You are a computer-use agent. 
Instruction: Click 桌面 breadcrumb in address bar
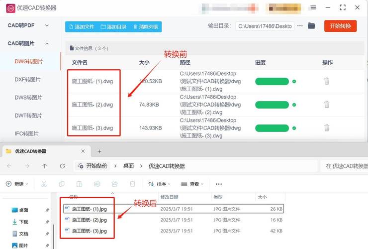pos(128,166)
